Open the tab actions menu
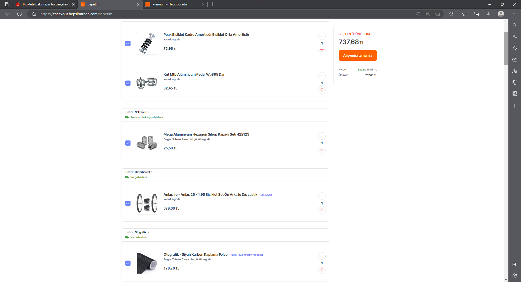This screenshot has width=521, height=282. click(x=7, y=4)
